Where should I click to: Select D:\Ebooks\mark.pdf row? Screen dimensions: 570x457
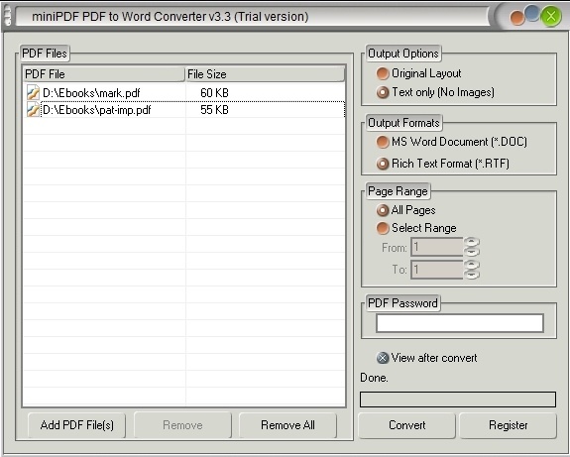coord(184,93)
